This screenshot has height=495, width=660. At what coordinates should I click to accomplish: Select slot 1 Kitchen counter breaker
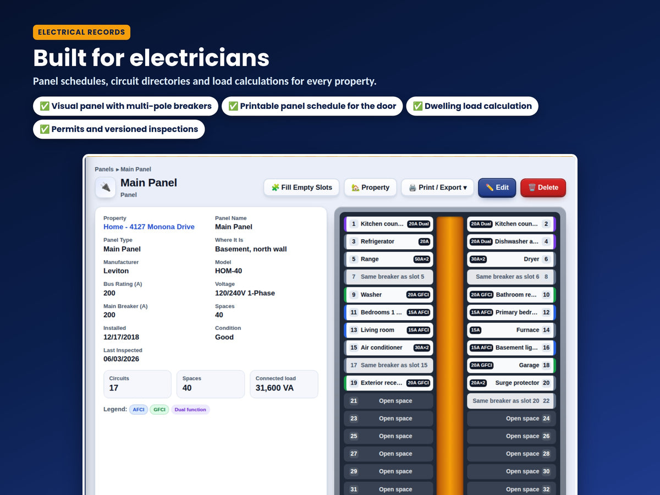coord(389,224)
